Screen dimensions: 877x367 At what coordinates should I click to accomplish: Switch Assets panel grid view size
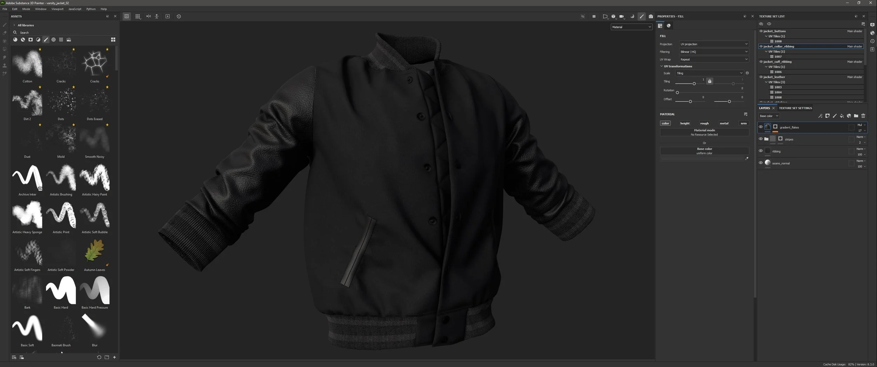tap(113, 40)
